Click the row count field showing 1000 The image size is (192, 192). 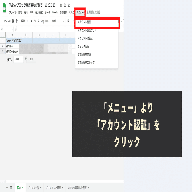pos(19,59)
